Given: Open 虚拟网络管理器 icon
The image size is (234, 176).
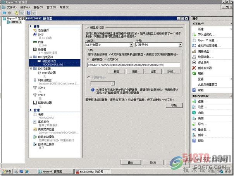Looking at the screenshot, I should click(194, 46).
